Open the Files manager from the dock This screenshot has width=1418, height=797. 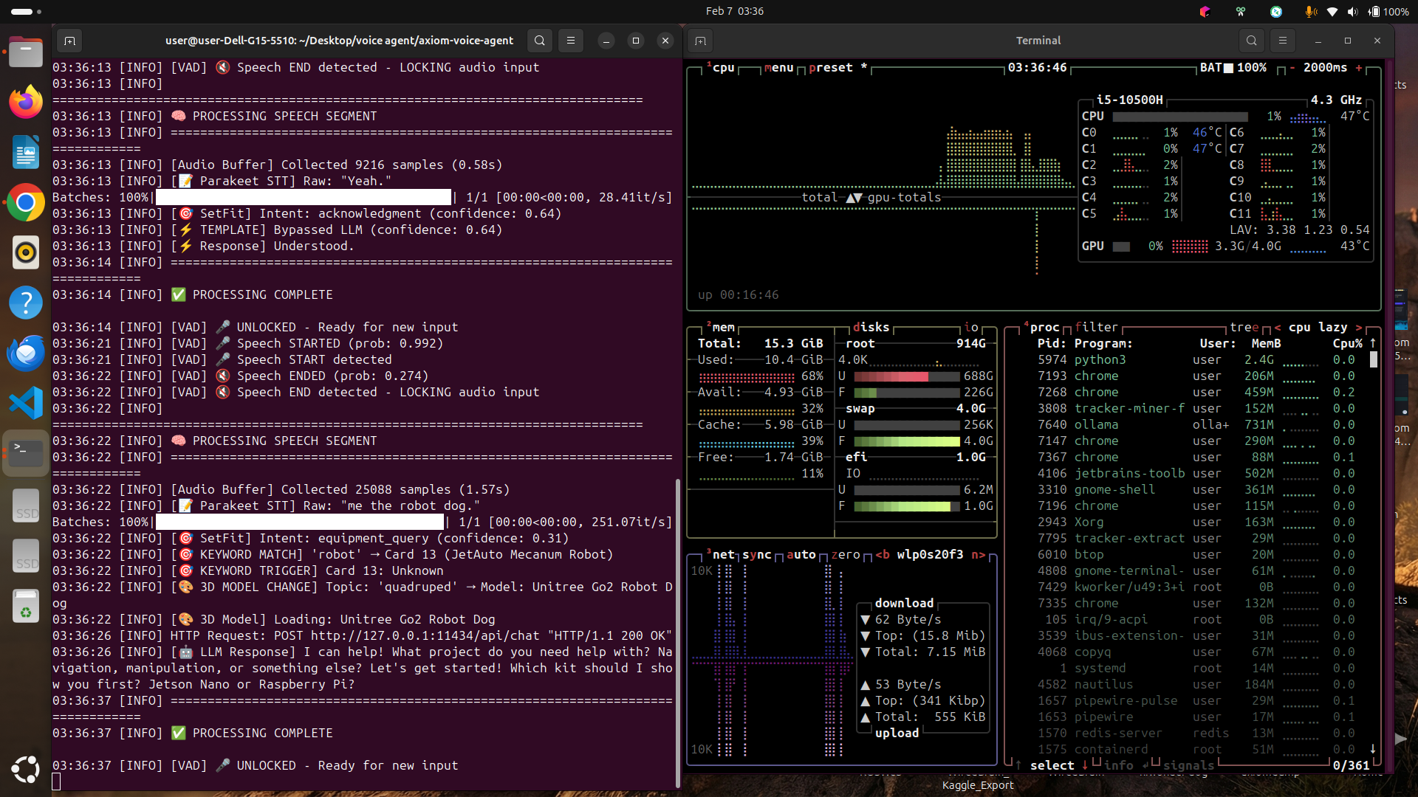click(26, 52)
